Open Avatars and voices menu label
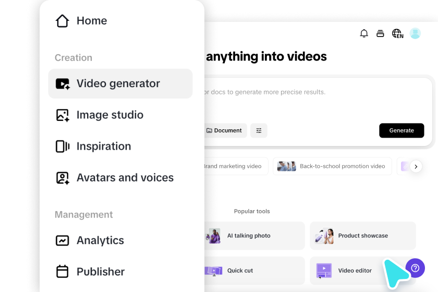Screen dimensions: 438x292 click(125, 178)
